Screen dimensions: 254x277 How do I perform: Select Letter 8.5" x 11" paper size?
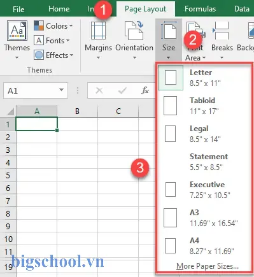(x=204, y=78)
